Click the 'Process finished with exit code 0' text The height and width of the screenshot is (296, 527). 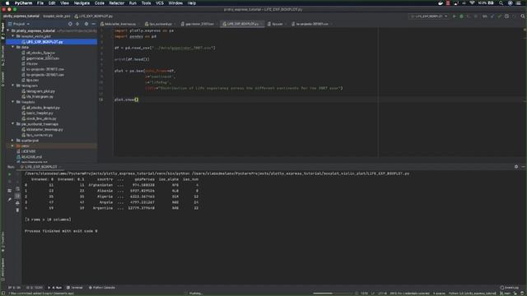61,231
